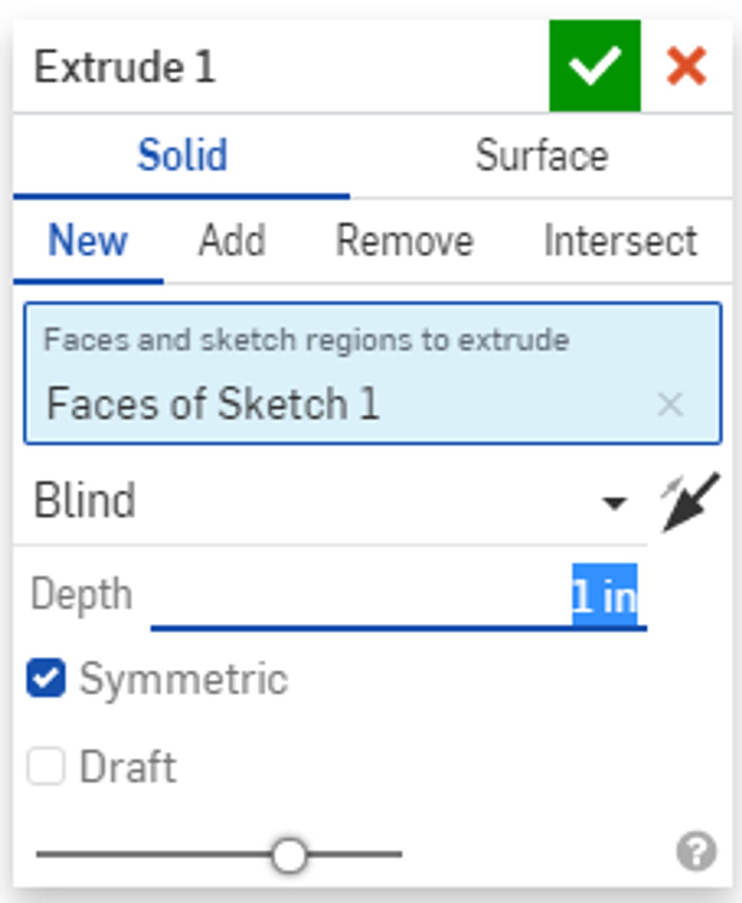The image size is (742, 903).
Task: Select the New operation tab
Action: pyautogui.click(x=88, y=240)
